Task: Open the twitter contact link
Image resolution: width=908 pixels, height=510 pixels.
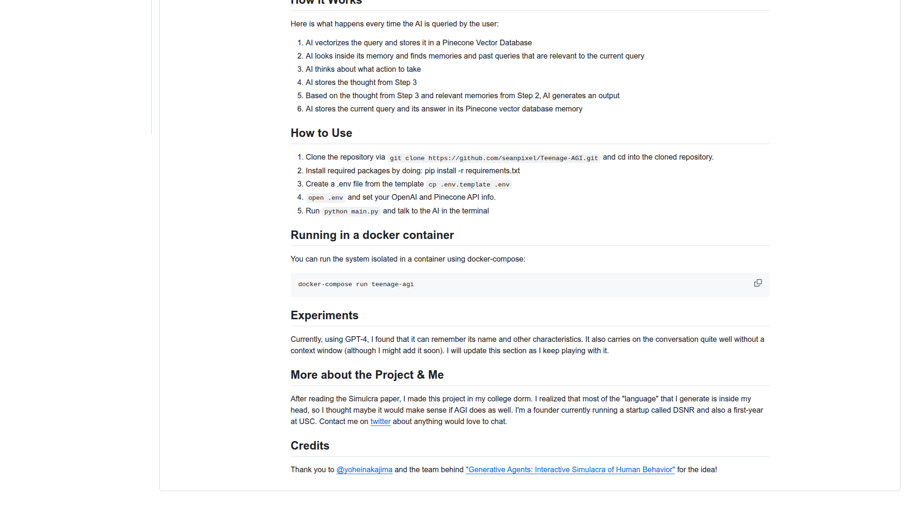Action: (x=380, y=422)
